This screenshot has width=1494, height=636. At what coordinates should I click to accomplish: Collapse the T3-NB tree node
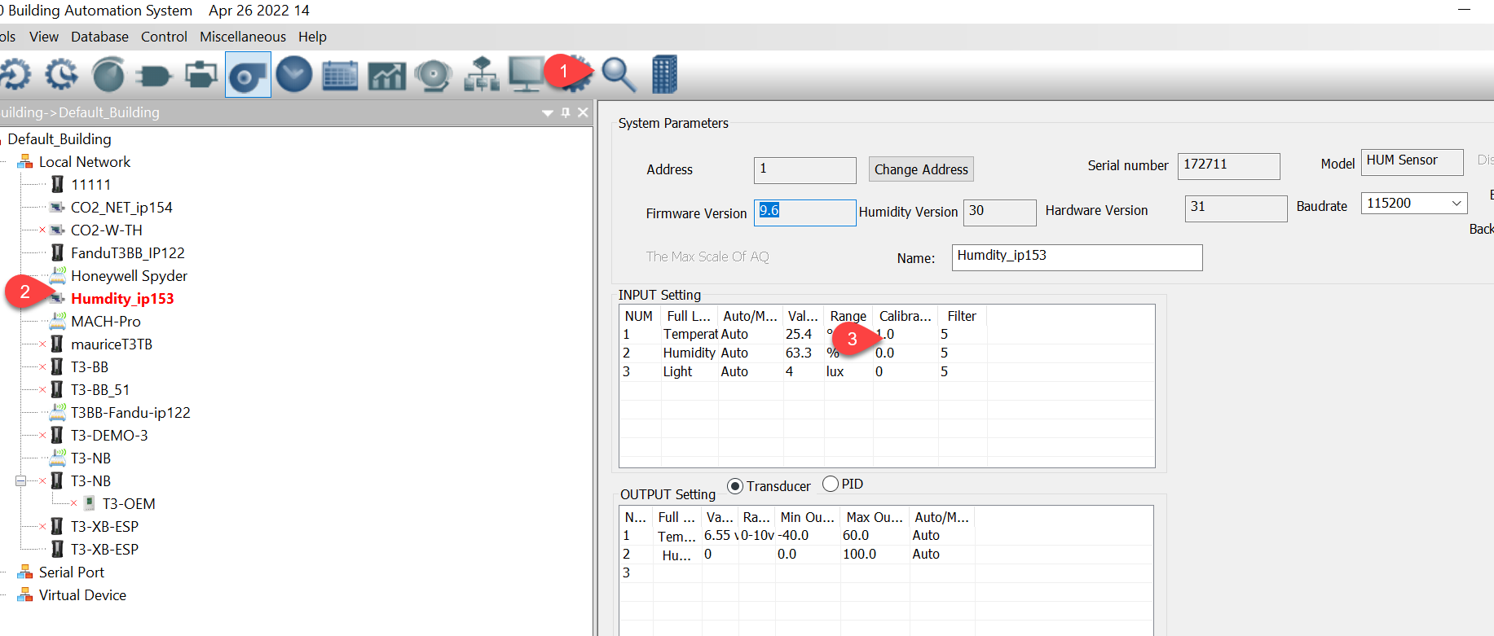click(21, 481)
